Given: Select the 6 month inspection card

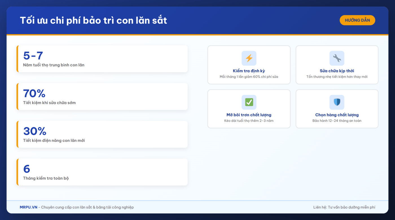Looking at the screenshot, I should 102,172.
